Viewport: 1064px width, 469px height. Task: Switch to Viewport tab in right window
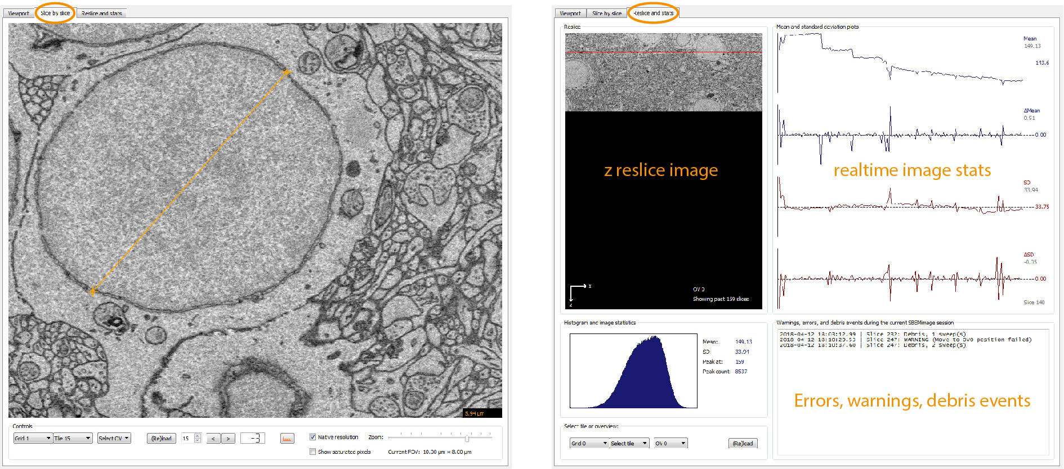coord(570,13)
